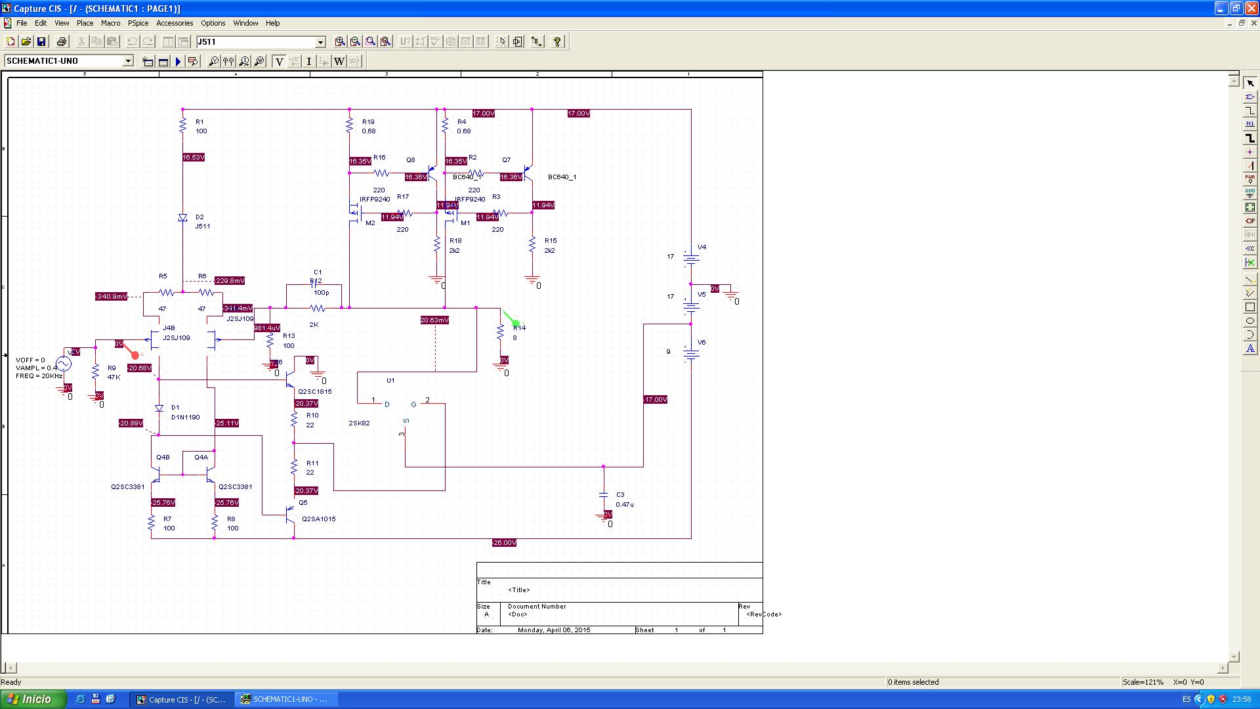Click into the J511 part name field
The height and width of the screenshot is (709, 1260).
pyautogui.click(x=256, y=42)
